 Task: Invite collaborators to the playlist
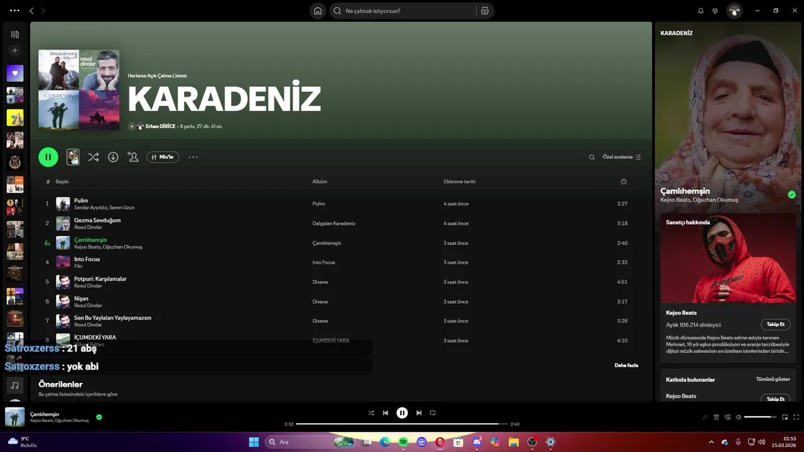point(133,157)
